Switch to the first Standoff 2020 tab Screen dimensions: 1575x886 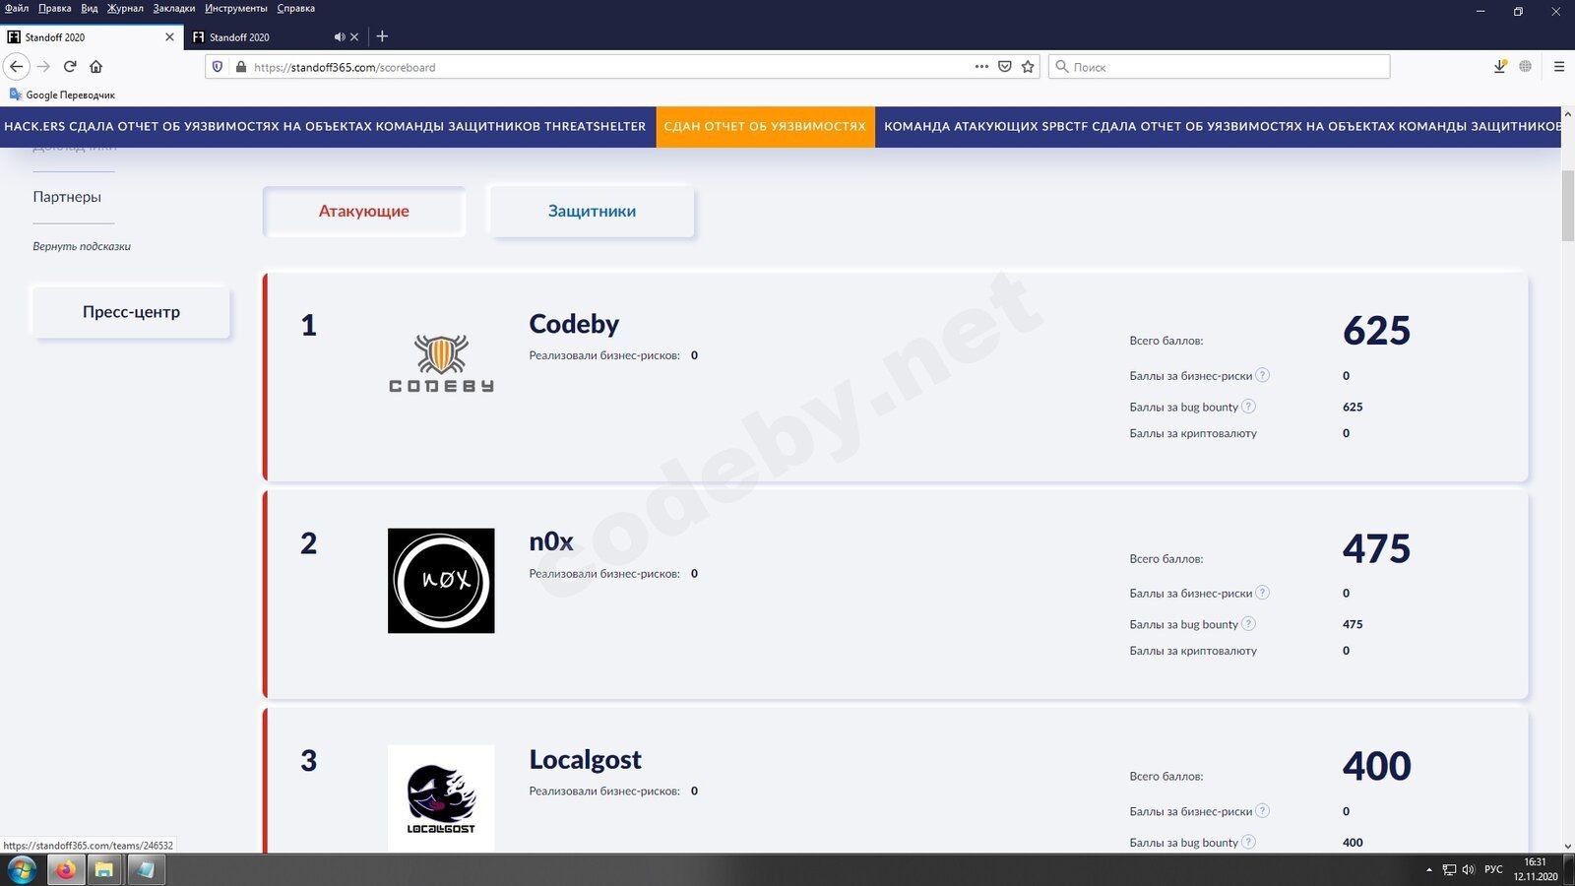pyautogui.click(x=92, y=37)
